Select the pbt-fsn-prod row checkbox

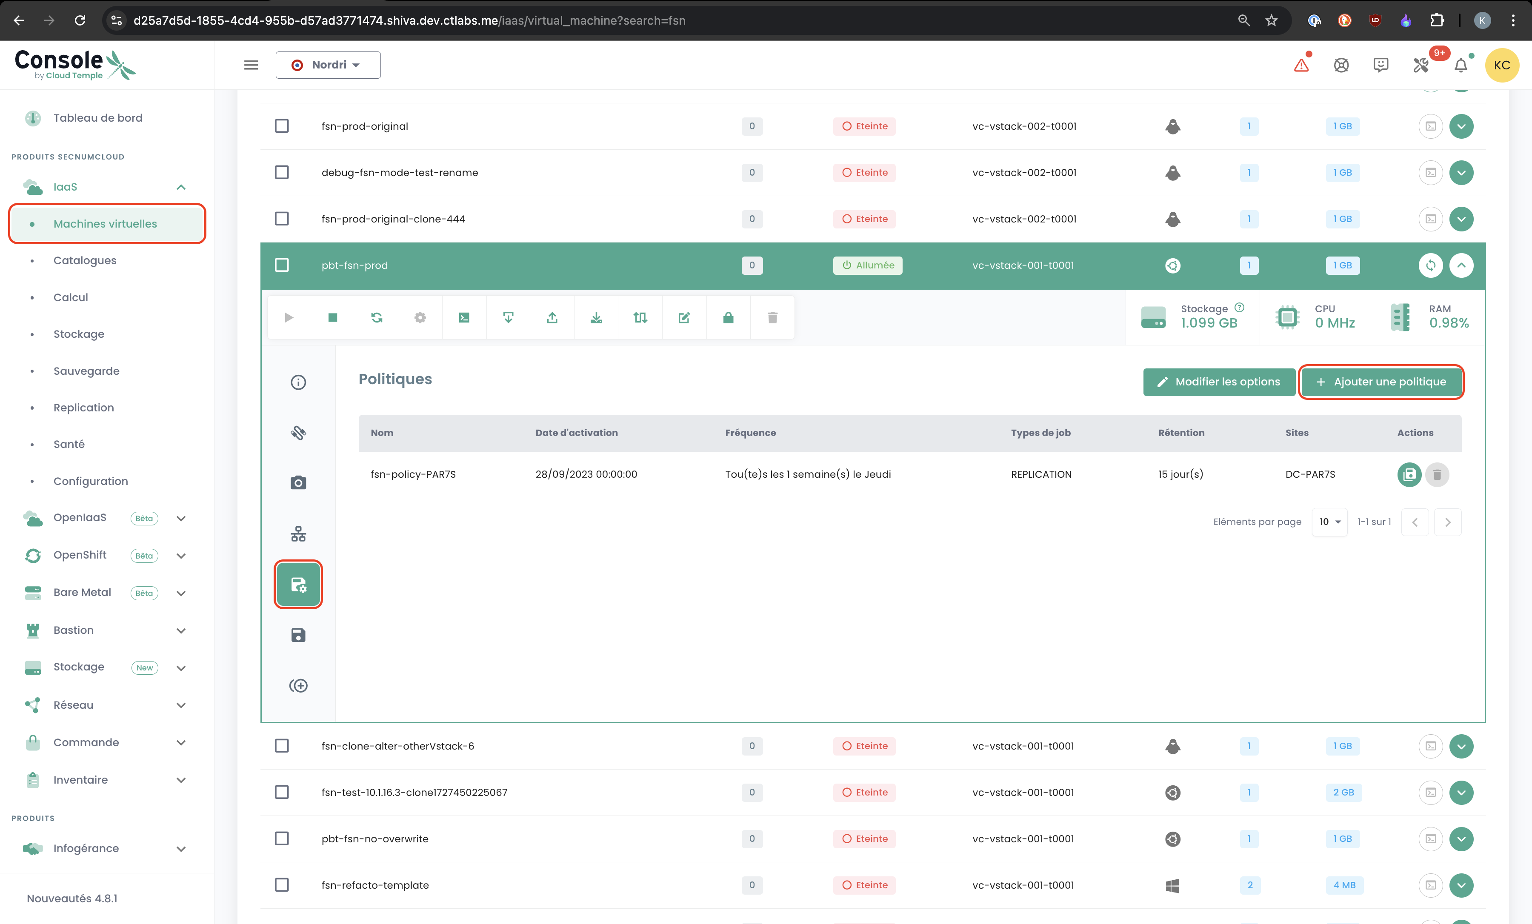tap(282, 265)
